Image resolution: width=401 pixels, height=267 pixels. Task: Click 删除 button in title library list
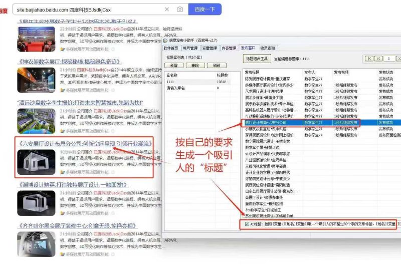pos(195,66)
